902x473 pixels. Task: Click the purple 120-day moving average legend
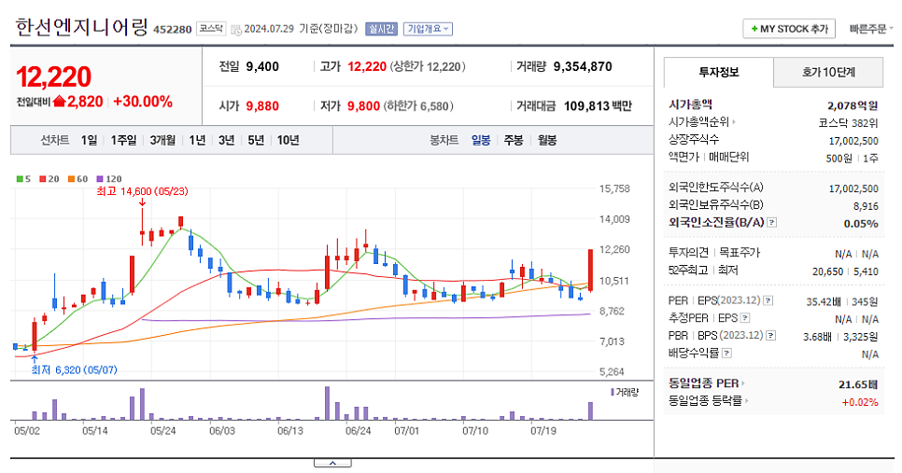pos(108,179)
